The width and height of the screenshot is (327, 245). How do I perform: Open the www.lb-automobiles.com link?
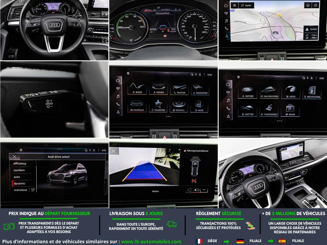(x=151, y=241)
